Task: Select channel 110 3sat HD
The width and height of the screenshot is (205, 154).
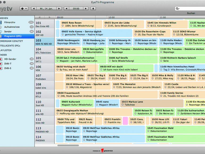Action: coord(44,103)
